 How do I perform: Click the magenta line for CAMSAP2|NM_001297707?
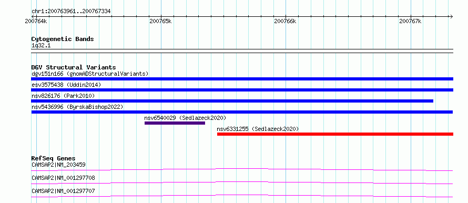click(242, 196)
